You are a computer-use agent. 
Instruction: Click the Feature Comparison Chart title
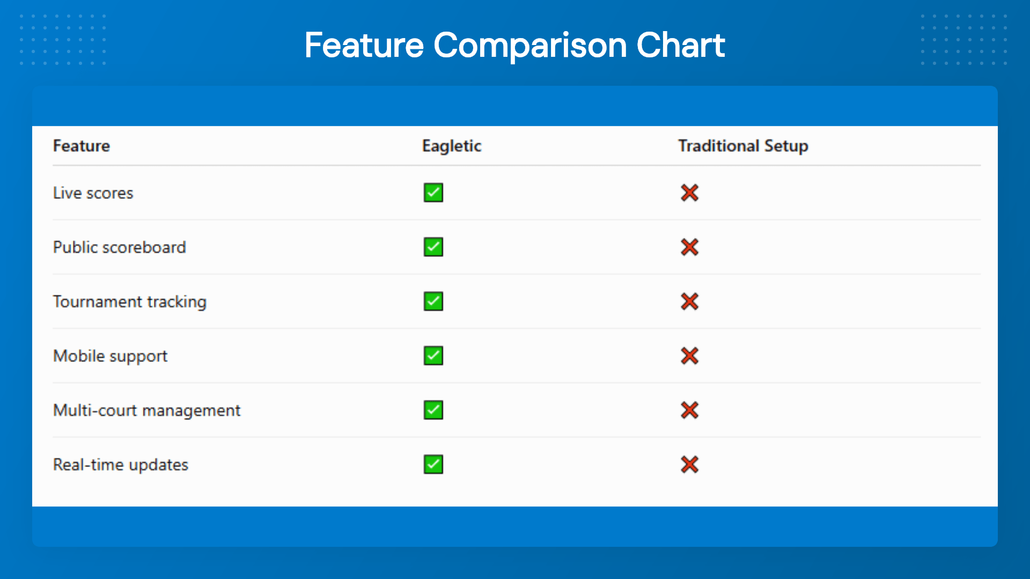[x=514, y=45]
